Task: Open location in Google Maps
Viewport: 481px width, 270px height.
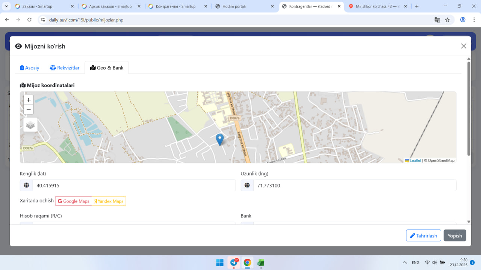Action: (74, 201)
